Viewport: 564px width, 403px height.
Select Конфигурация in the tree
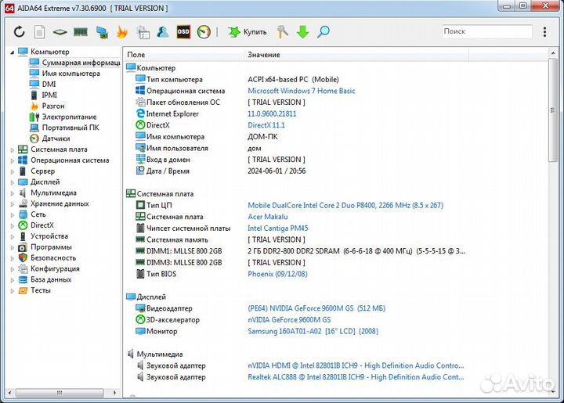(x=55, y=268)
